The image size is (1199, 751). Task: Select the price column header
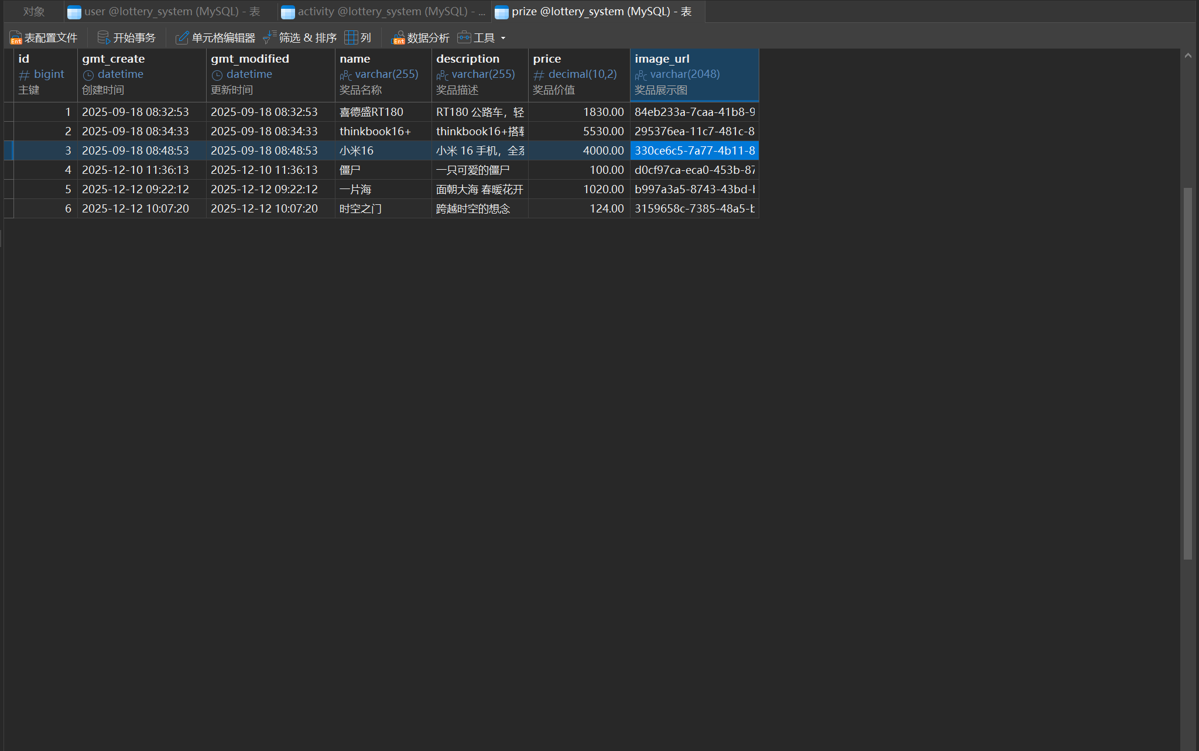pyautogui.click(x=578, y=74)
